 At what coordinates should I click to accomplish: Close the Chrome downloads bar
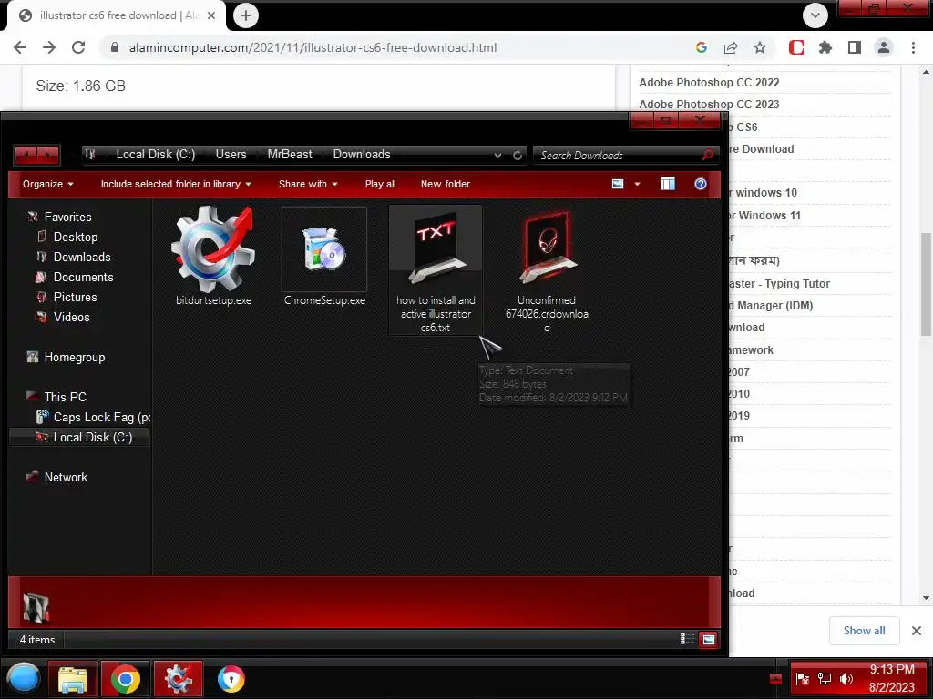coord(917,631)
